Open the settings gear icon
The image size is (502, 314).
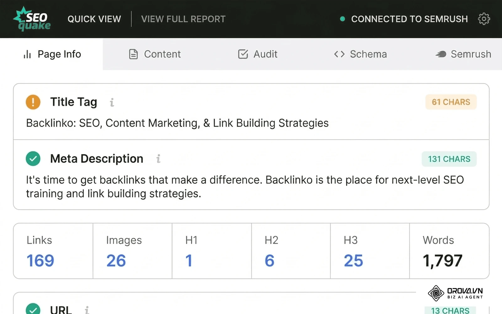(x=484, y=19)
